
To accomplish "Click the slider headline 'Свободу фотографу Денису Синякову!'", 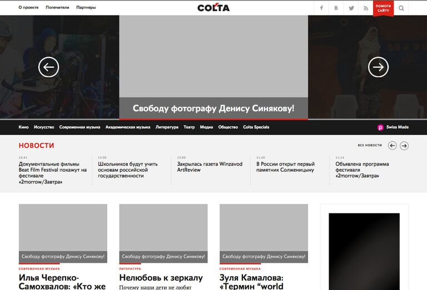I will [213, 108].
